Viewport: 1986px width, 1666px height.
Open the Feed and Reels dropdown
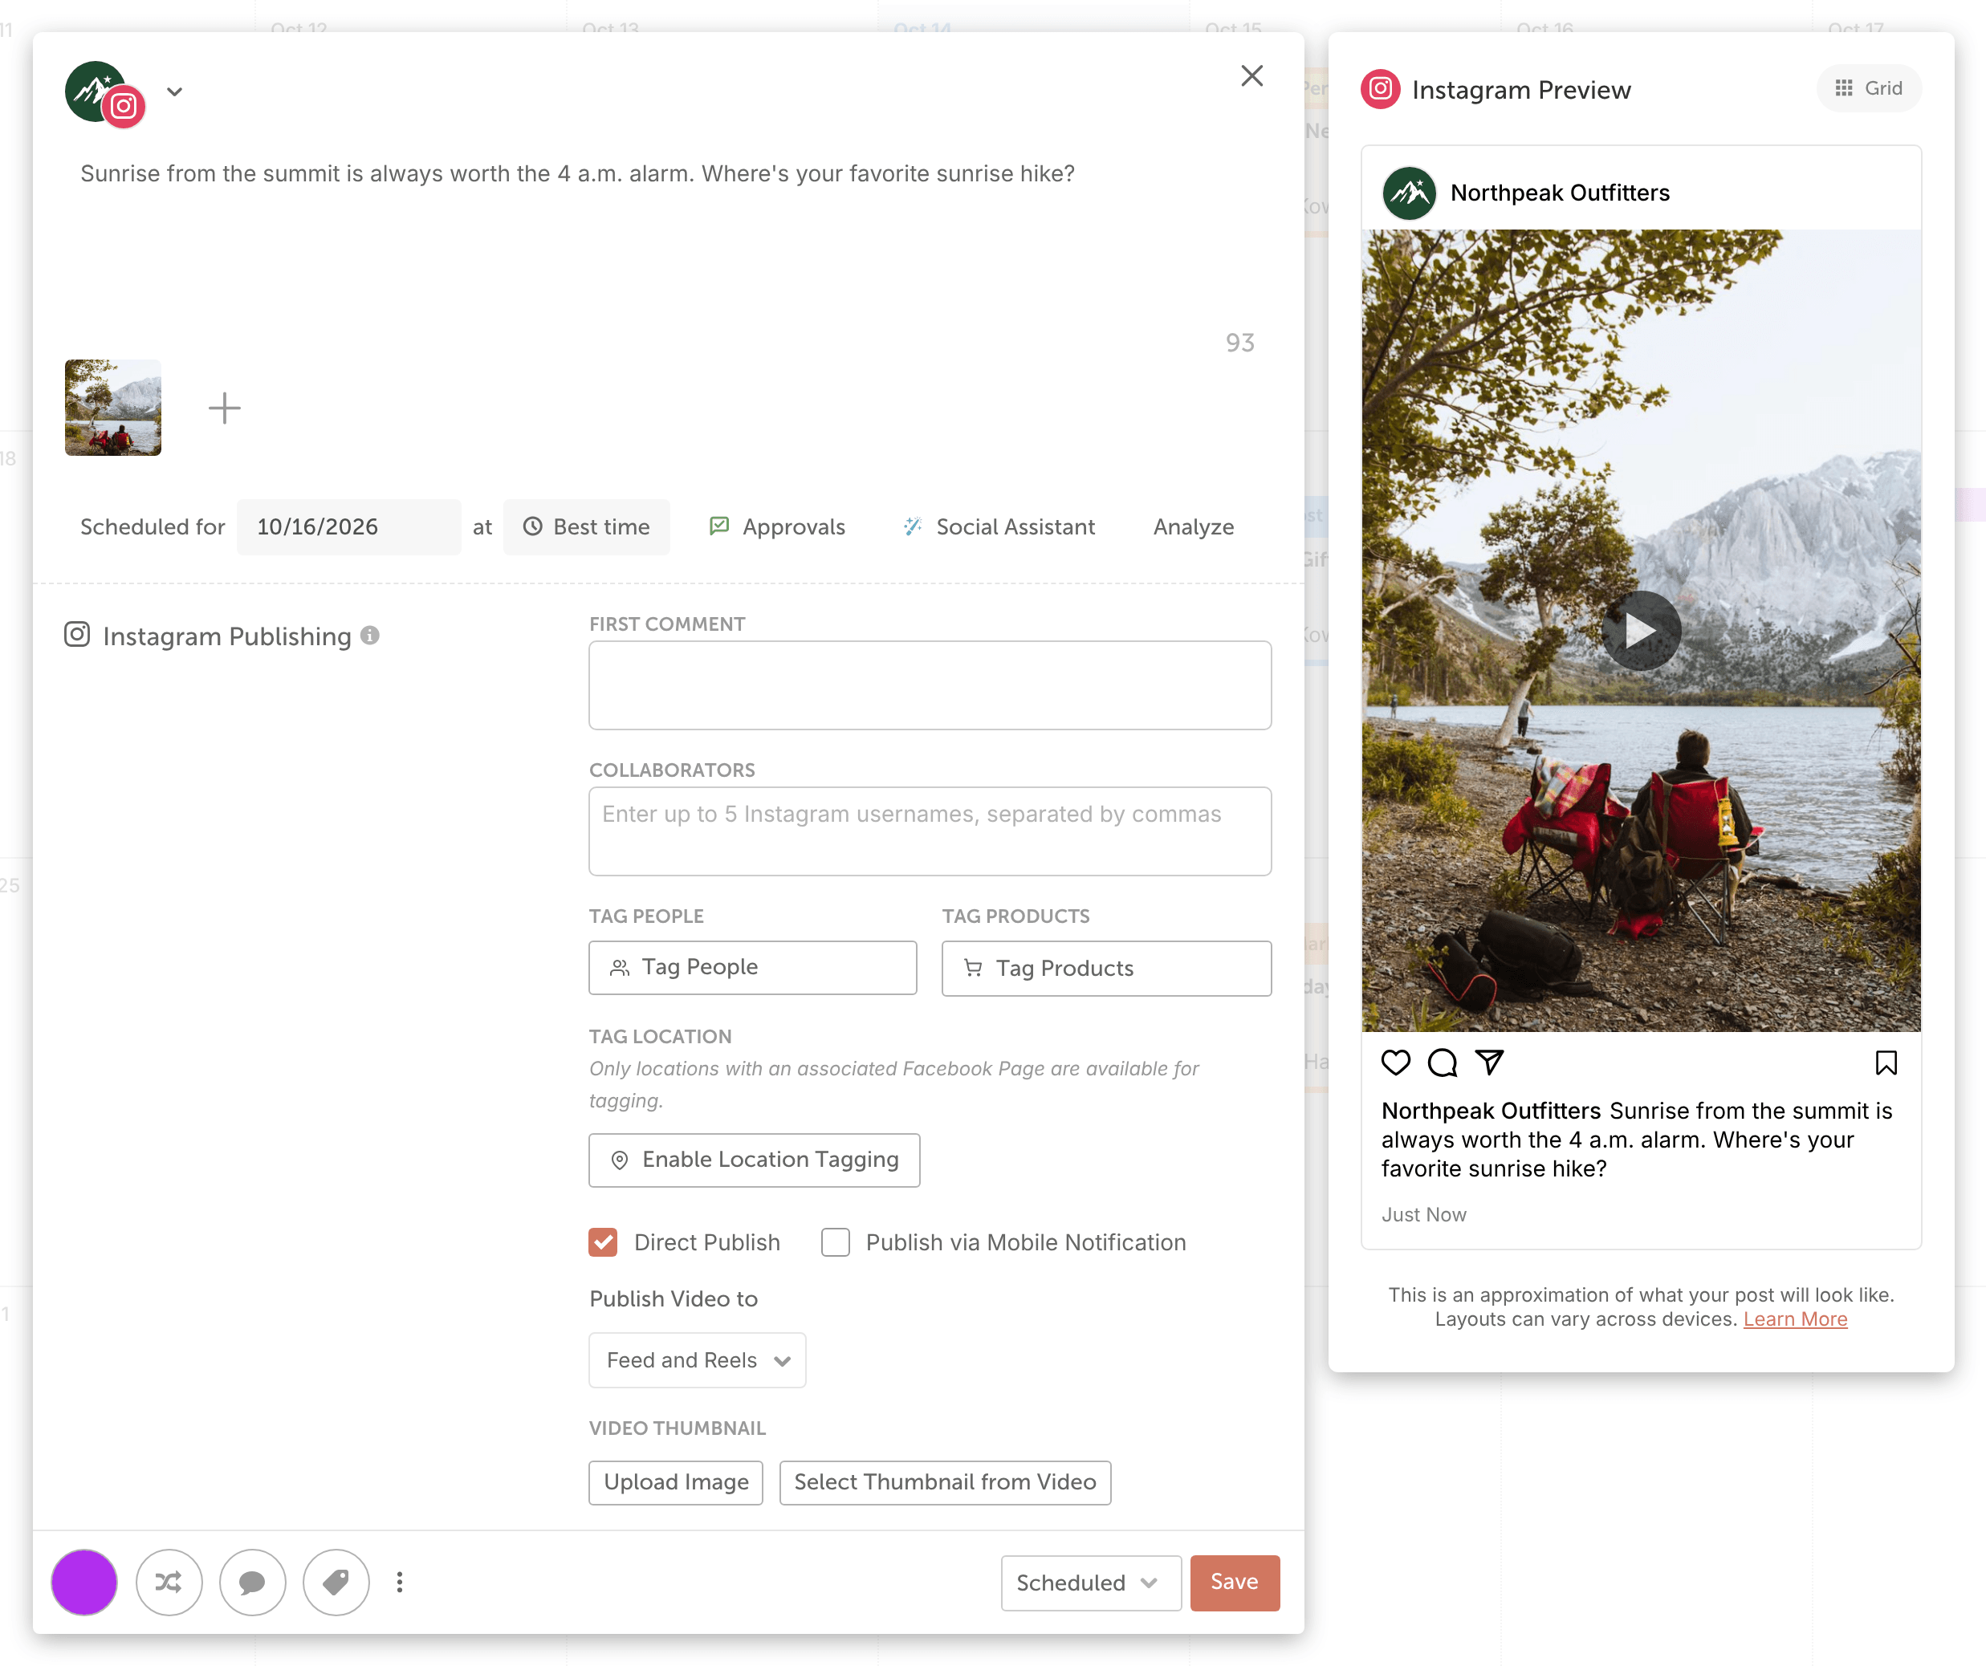tap(697, 1359)
